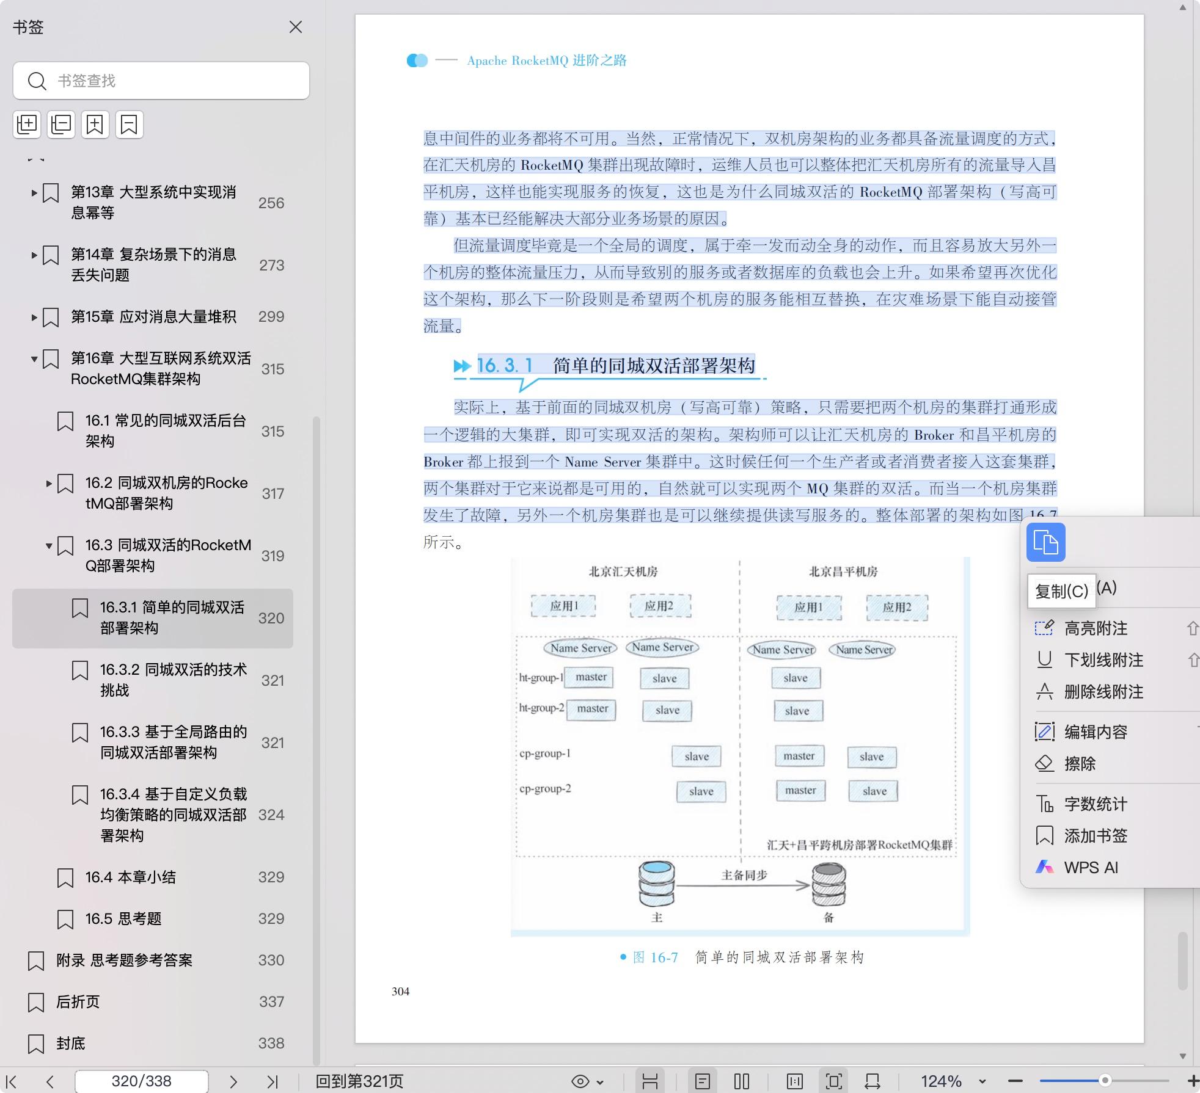Screen dimensions: 1200x1093
Task: Select two page view icon
Action: click(742, 1081)
